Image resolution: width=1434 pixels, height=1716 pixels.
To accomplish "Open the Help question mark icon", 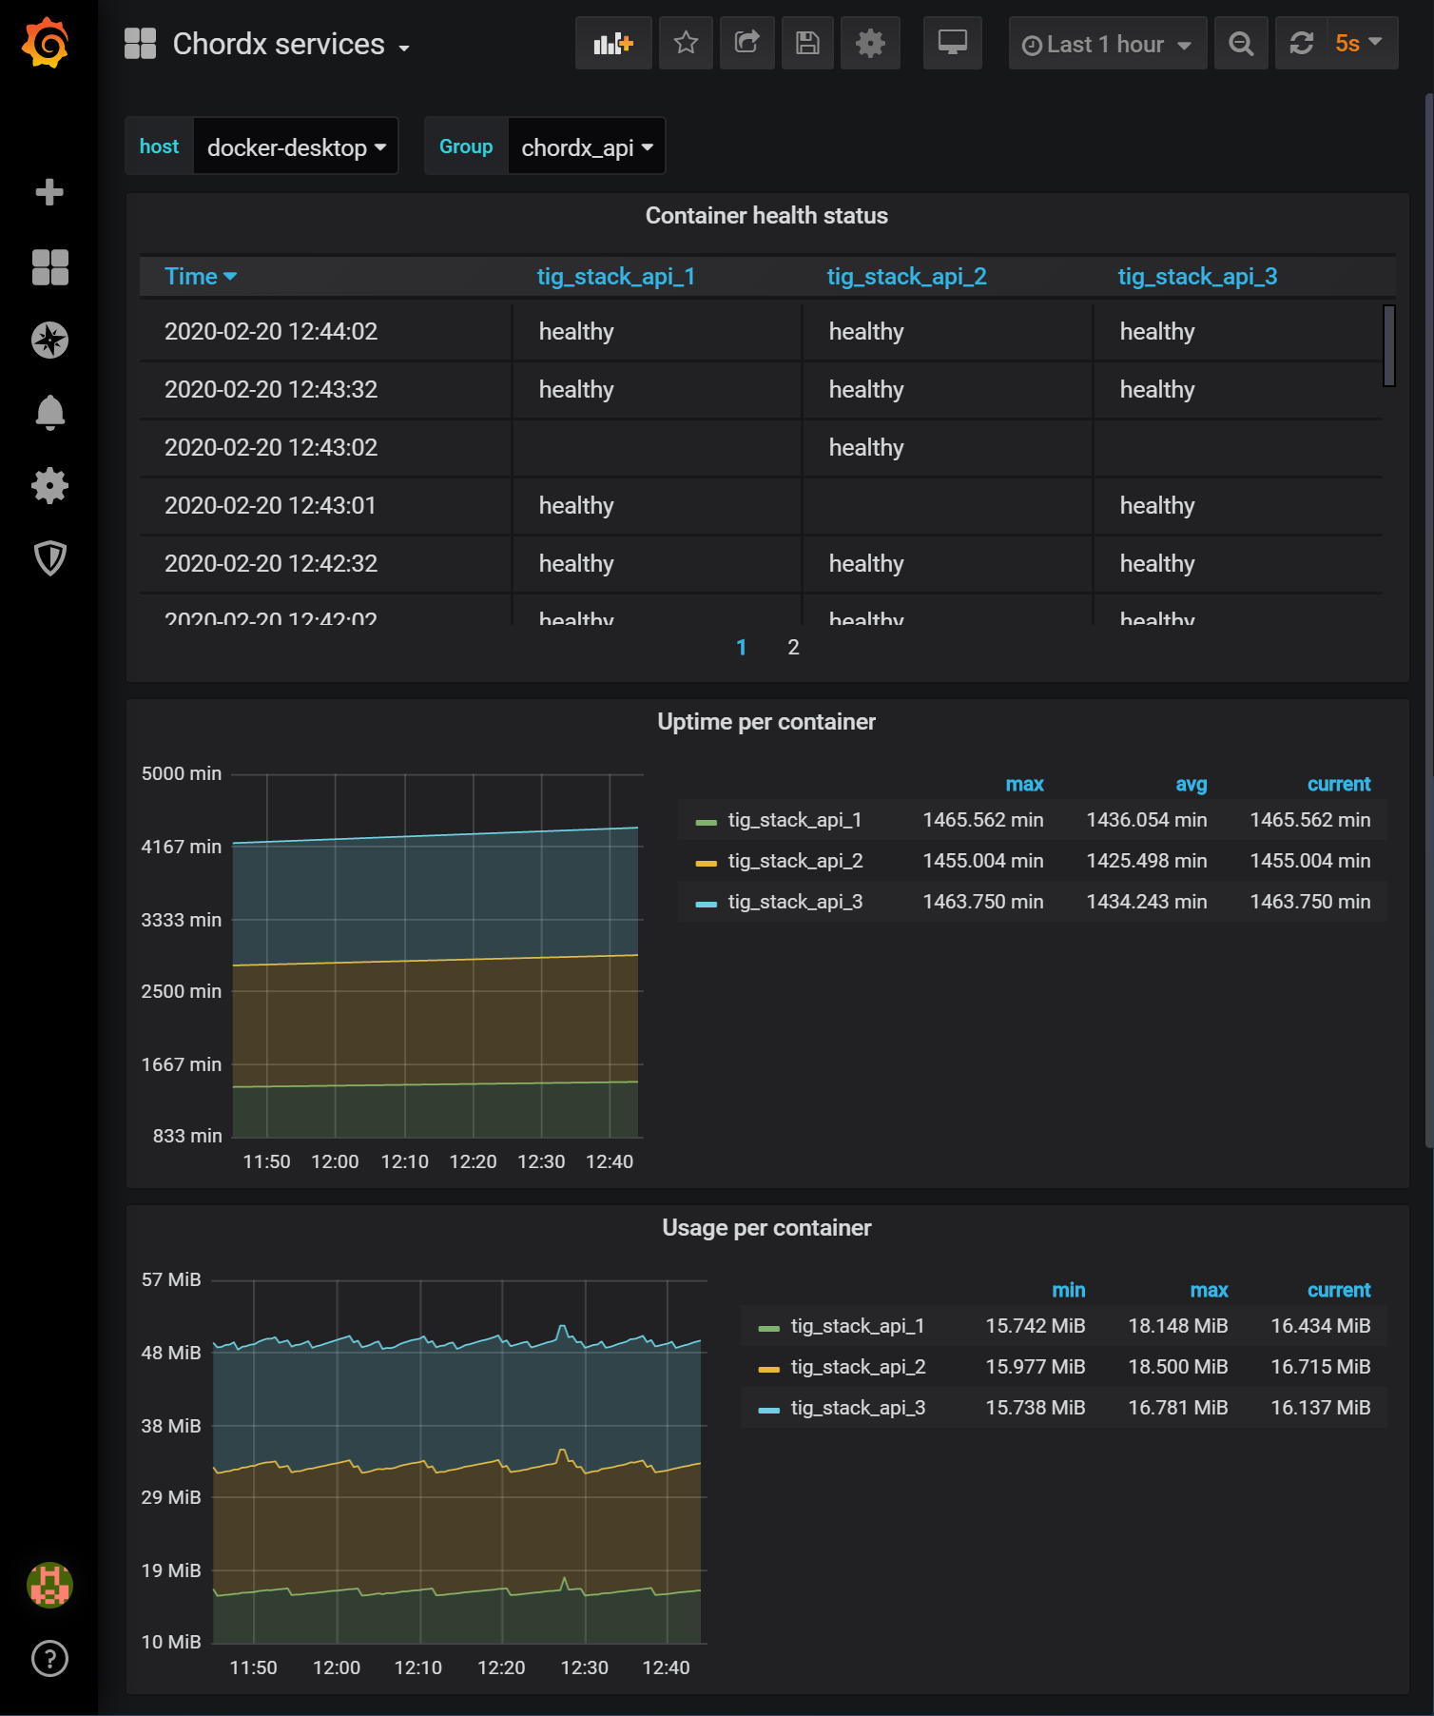I will point(49,1658).
